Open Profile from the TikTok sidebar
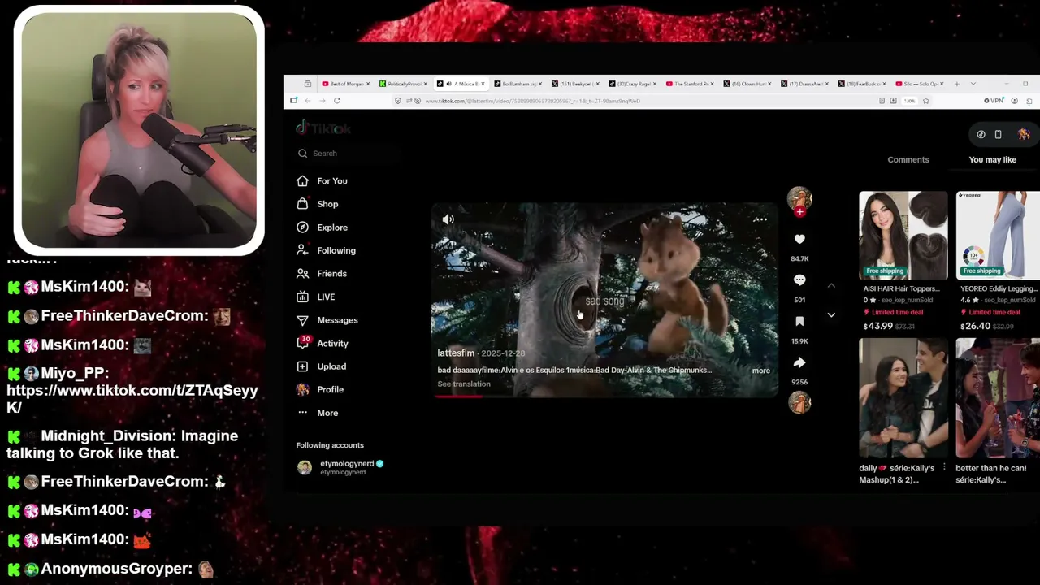 pyautogui.click(x=320, y=389)
